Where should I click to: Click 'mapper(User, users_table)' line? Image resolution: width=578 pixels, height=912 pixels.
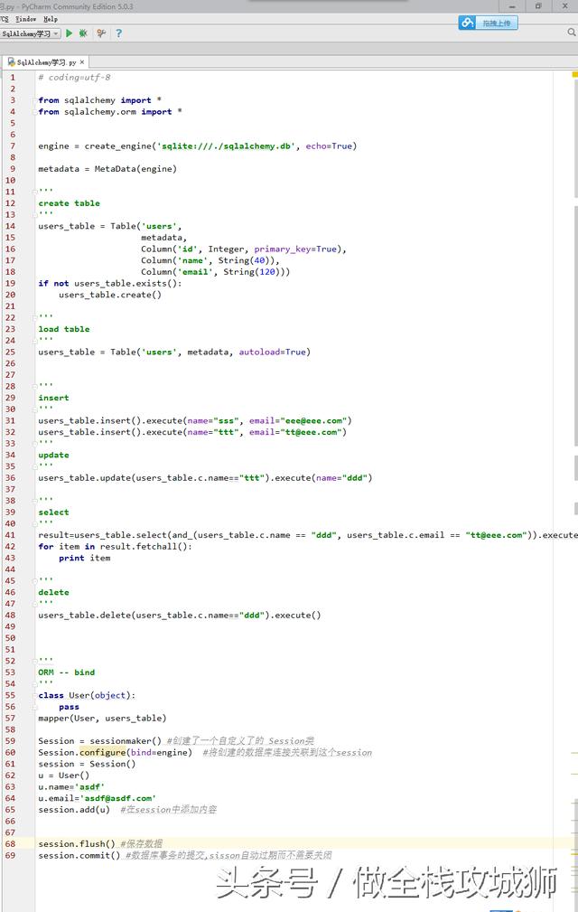pos(102,718)
